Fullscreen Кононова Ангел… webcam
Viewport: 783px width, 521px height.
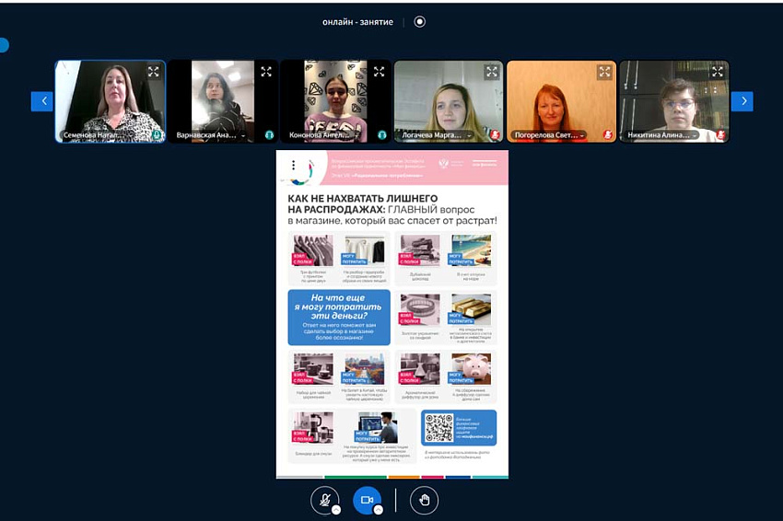379,72
